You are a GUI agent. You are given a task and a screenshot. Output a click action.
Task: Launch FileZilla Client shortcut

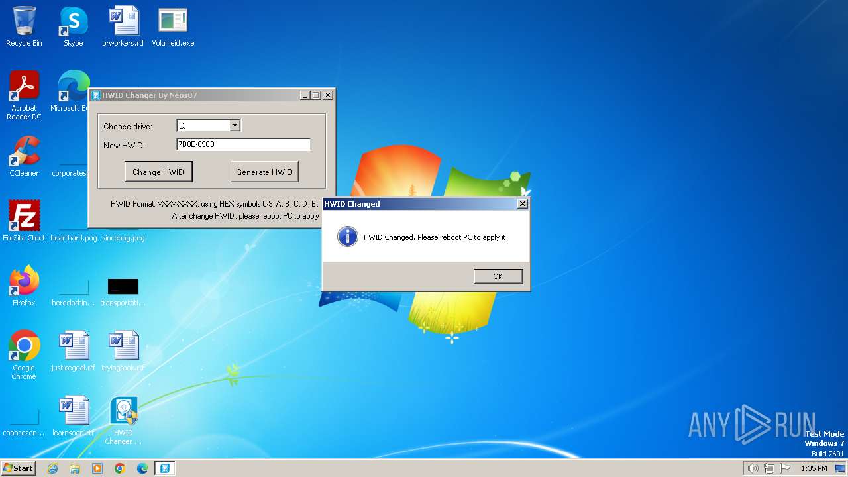[24, 221]
